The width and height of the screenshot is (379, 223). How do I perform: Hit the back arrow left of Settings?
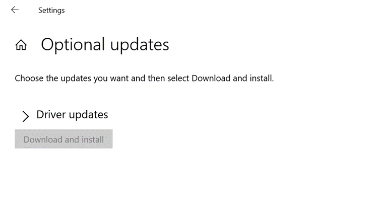coord(15,10)
